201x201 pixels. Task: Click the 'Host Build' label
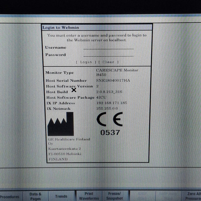(x=57, y=92)
